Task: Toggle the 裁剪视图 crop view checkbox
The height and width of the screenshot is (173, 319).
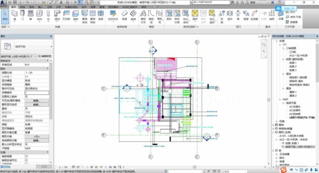Action: 26,156
